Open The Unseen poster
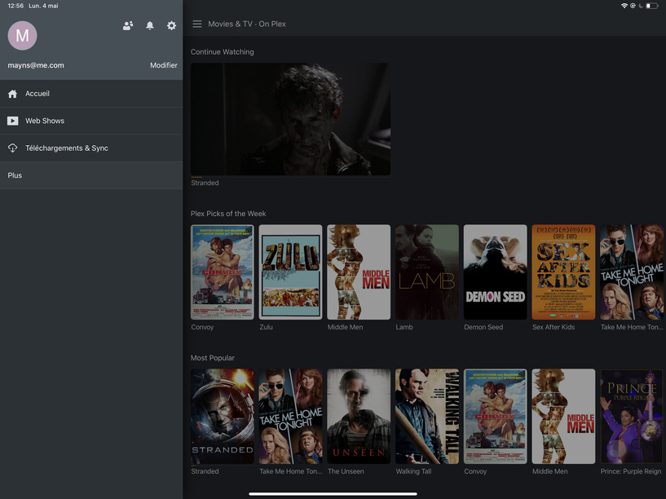 pos(359,416)
